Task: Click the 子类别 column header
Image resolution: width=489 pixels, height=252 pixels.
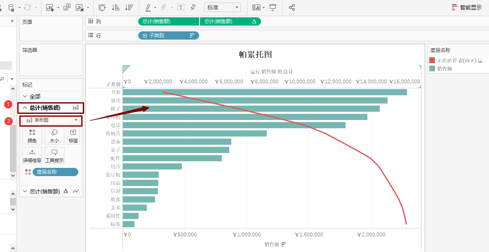Action: pyautogui.click(x=113, y=84)
